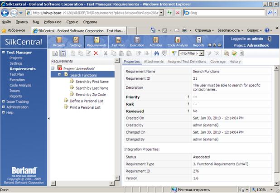Click the new filter funnel icon
The height and width of the screenshot is (193, 280).
pyautogui.click(x=174, y=53)
